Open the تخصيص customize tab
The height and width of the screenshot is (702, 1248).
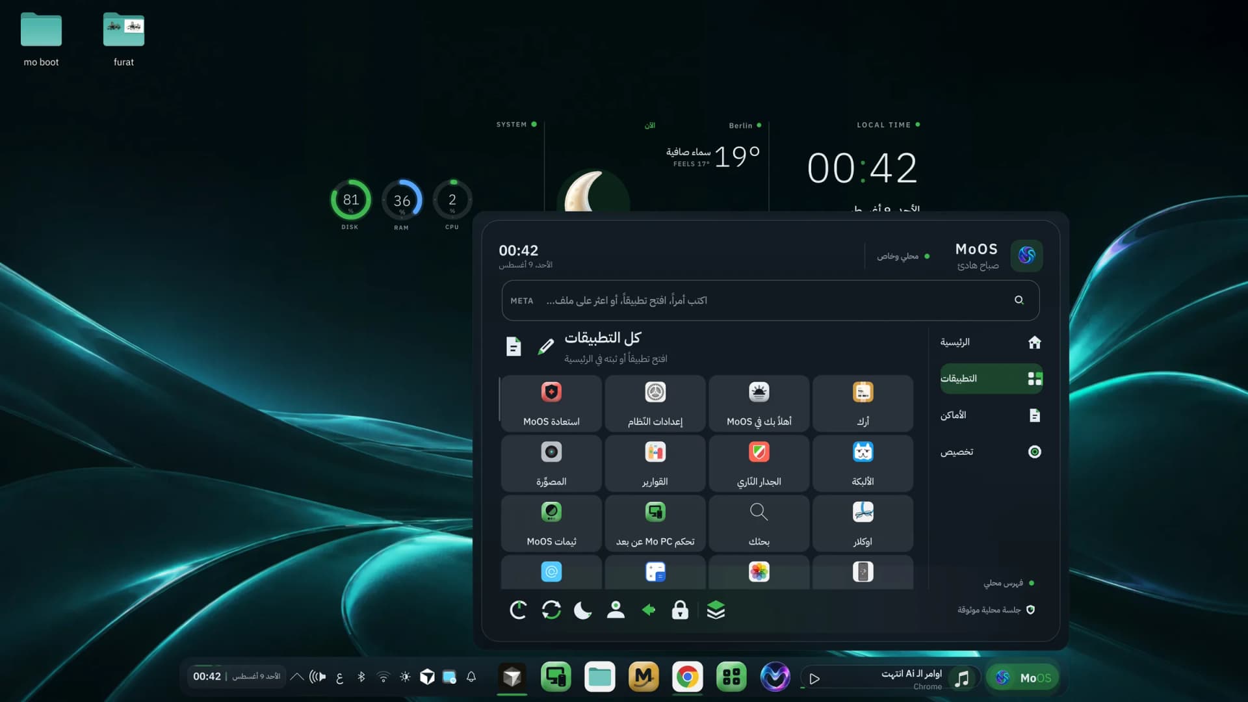pyautogui.click(x=991, y=452)
